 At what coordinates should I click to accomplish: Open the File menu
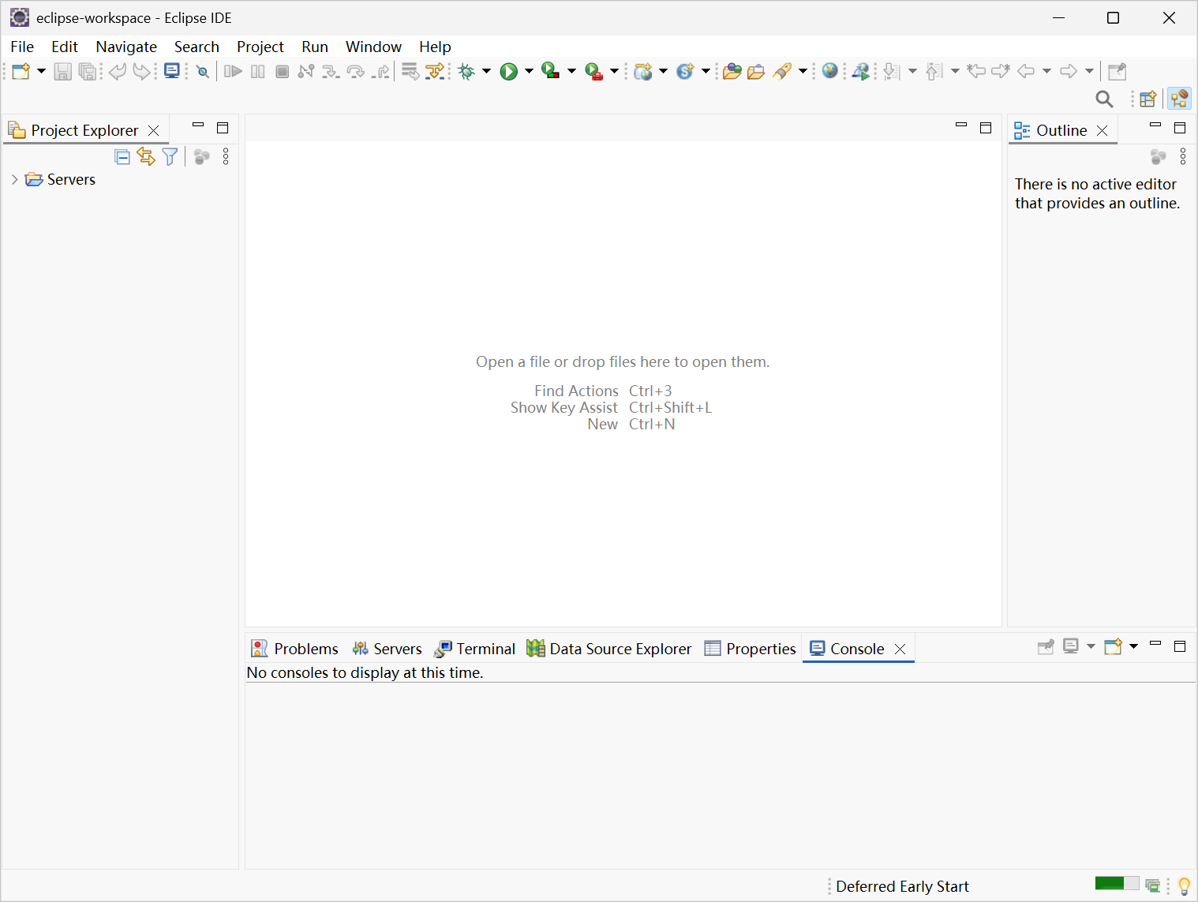pos(22,47)
